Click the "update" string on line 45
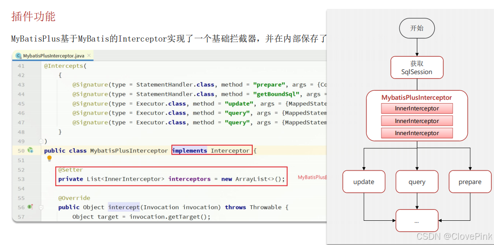This screenshot has width=494, height=245. pos(240,104)
